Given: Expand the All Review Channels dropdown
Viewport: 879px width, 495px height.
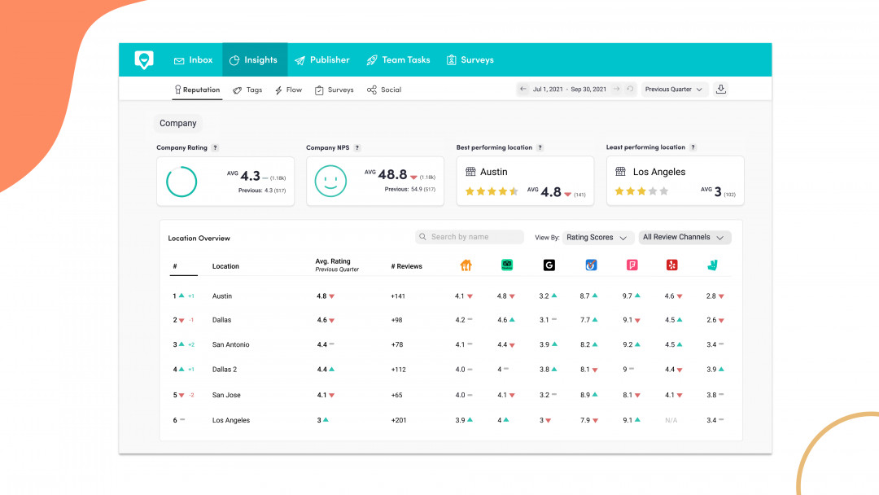Looking at the screenshot, I should pyautogui.click(x=684, y=238).
